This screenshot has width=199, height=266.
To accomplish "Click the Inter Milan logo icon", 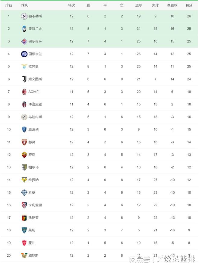I will [x=24, y=54].
